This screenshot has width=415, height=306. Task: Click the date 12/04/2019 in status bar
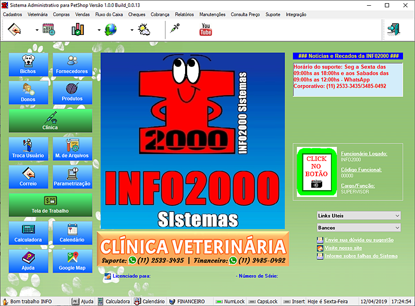tap(374, 301)
